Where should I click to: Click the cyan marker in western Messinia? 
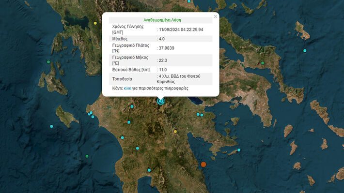[x=123, y=138]
